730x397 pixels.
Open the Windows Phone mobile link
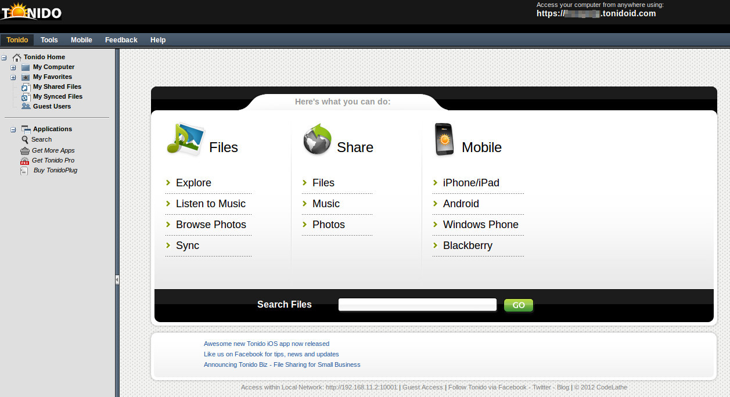[481, 225]
